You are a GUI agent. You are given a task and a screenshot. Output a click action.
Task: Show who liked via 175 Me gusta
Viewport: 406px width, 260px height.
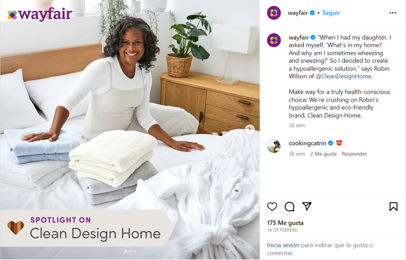[x=285, y=223]
